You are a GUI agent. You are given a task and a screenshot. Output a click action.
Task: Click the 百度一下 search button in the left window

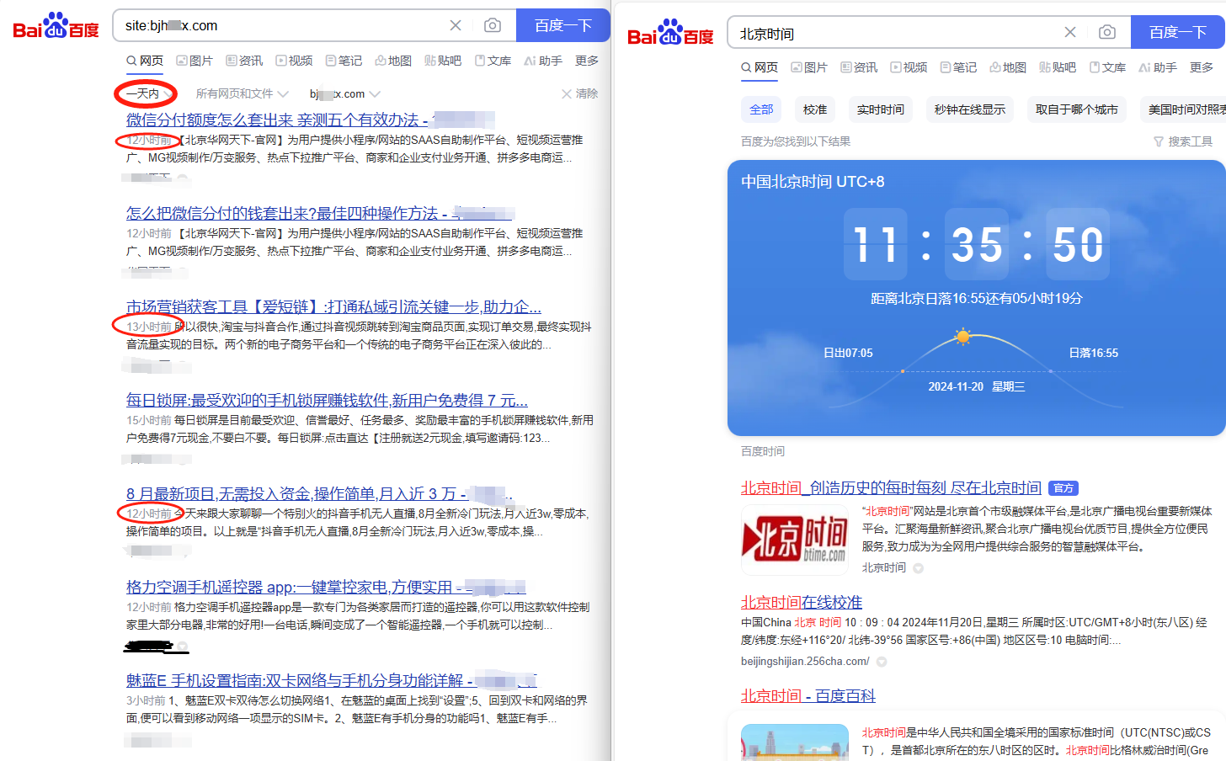563,25
